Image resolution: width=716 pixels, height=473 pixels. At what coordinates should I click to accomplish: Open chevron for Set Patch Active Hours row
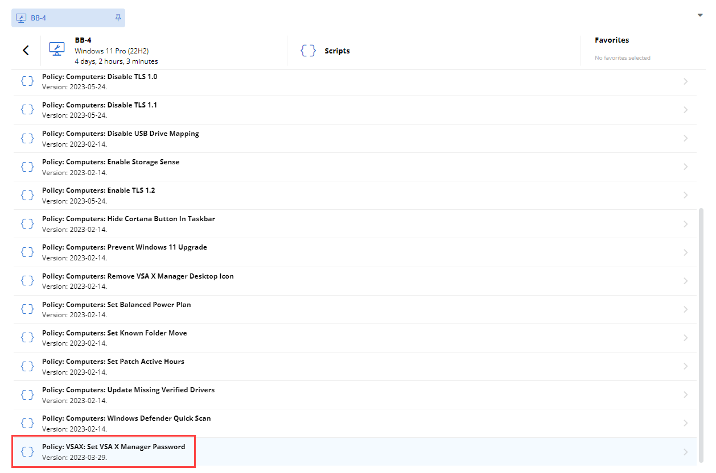685,366
